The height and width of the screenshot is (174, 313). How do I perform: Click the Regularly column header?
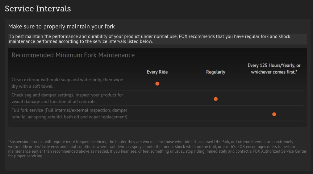tap(215, 72)
